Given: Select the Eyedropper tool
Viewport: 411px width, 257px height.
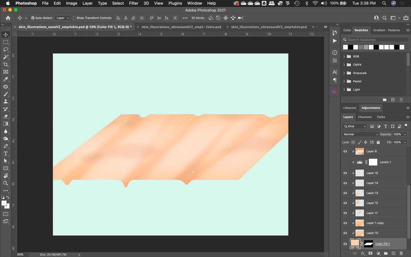Looking at the screenshot, I should (6, 79).
